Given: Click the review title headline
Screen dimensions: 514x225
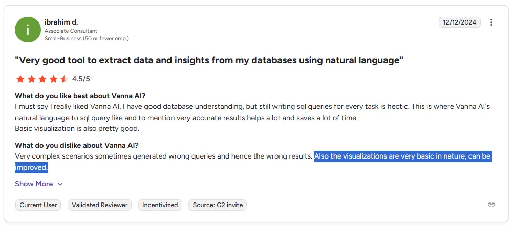Looking at the screenshot, I should [209, 60].
